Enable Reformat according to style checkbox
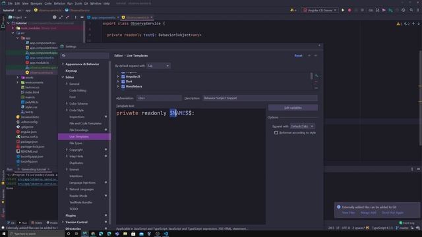Viewport: 422px width, 237px height. coord(276,133)
